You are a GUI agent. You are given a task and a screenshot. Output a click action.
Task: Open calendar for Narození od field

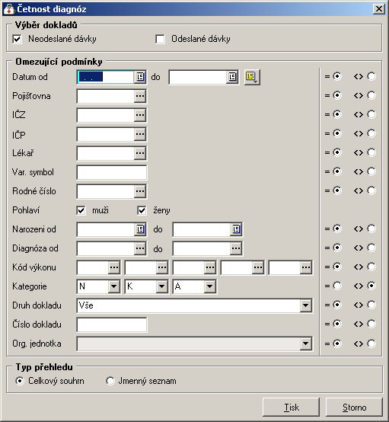tap(140, 229)
